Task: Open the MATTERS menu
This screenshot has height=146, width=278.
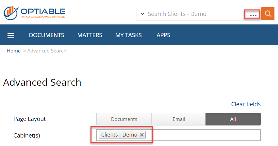Action: (90, 35)
